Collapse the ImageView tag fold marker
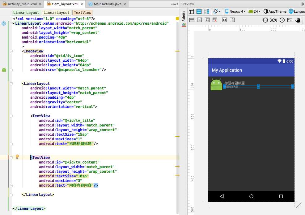Viewport: 305px width, 215px height. click(x=11, y=51)
